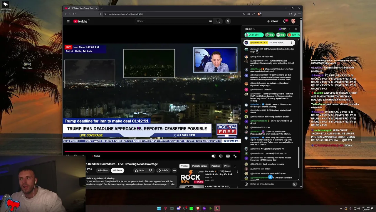Open the taskbar clock showing 12:17 AM

(366, 208)
